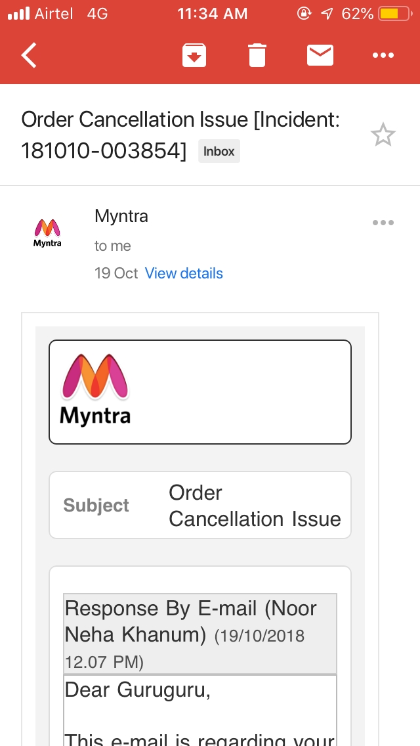Open the top bar more options menu
Screen dimensions: 420x746
point(383,55)
